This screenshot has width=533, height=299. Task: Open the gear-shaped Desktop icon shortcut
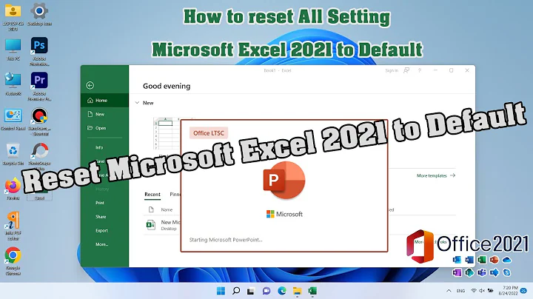coord(39,14)
